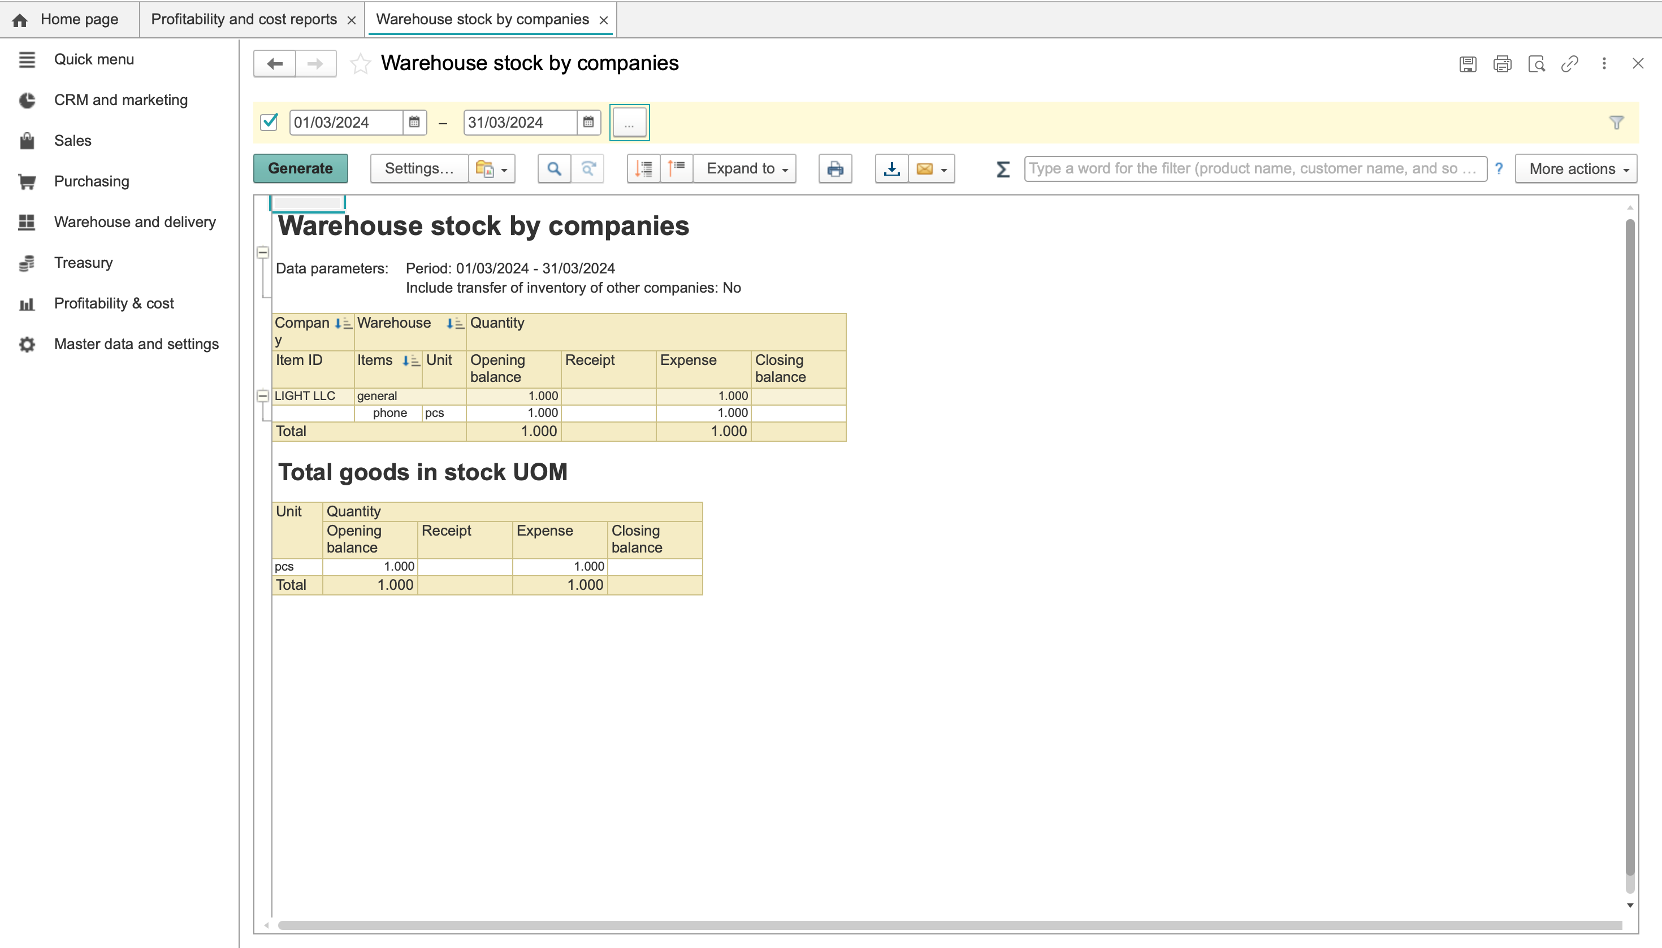Click the get link icon

[1569, 64]
